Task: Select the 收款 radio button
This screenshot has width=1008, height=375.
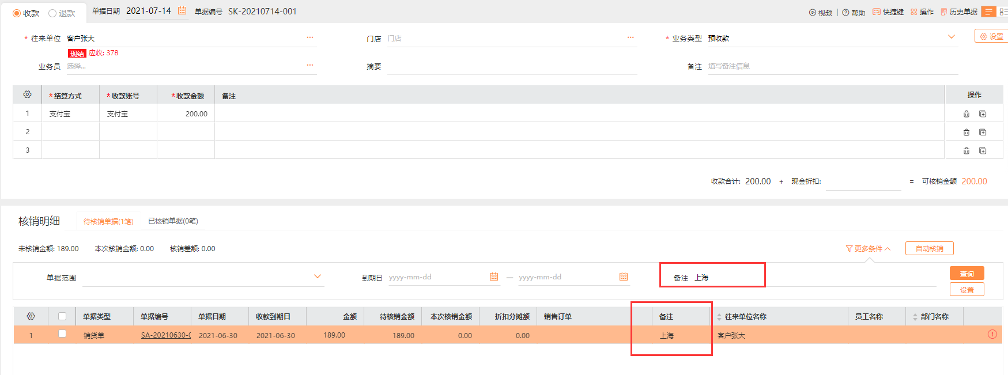Action: pyautogui.click(x=17, y=13)
